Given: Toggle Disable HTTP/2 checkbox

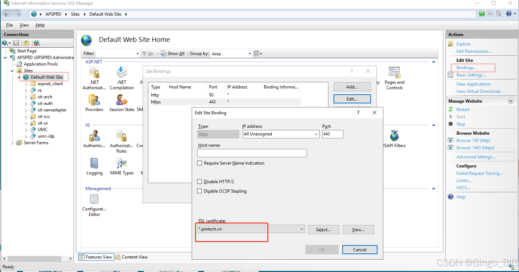Looking at the screenshot, I should 199,182.
